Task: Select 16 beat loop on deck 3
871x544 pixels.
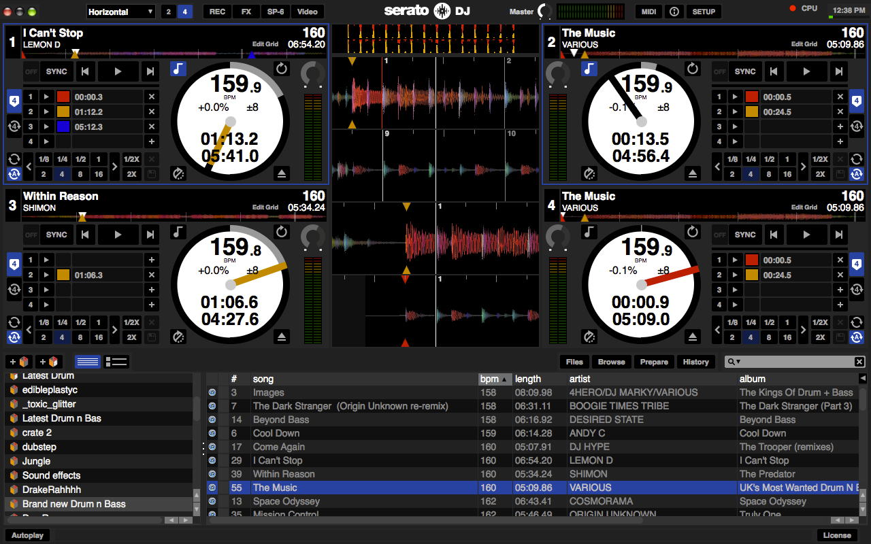Action: coord(99,337)
